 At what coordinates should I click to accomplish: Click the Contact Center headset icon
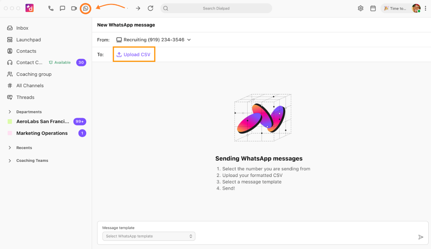click(10, 62)
